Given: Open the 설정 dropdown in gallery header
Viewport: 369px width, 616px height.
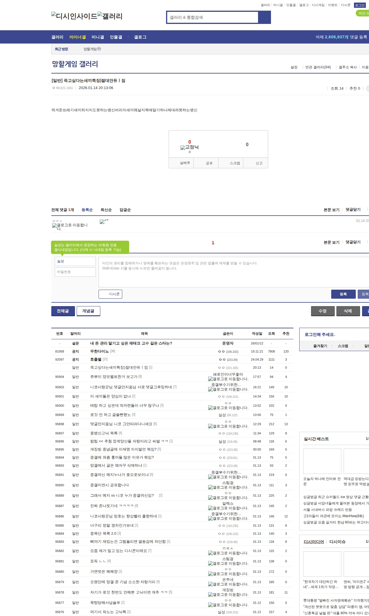Looking at the screenshot, I should click(294, 67).
